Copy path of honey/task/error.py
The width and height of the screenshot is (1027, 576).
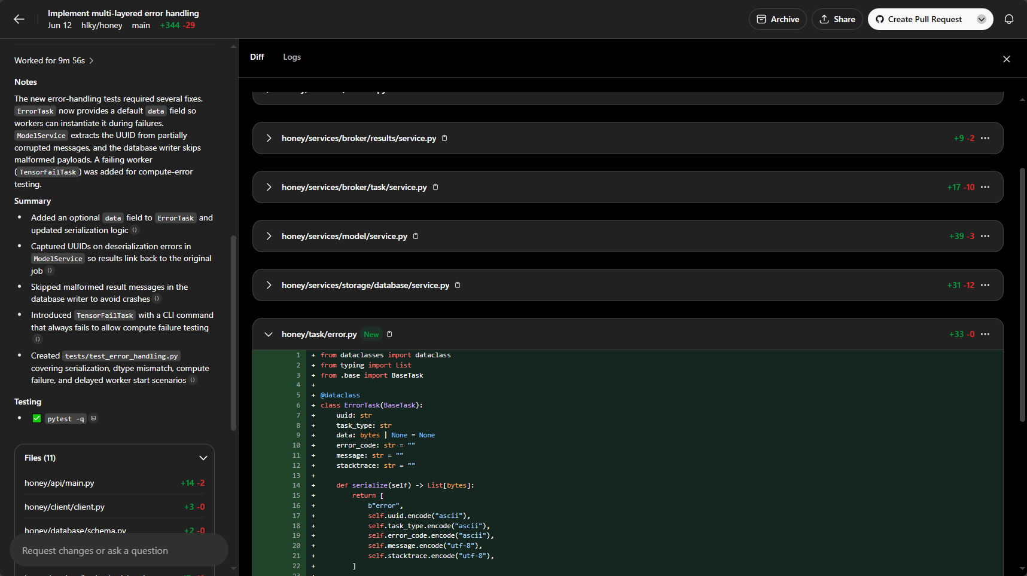coord(389,334)
